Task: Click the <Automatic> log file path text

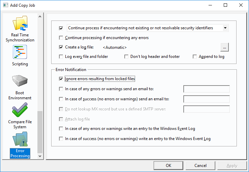Action: [115, 47]
